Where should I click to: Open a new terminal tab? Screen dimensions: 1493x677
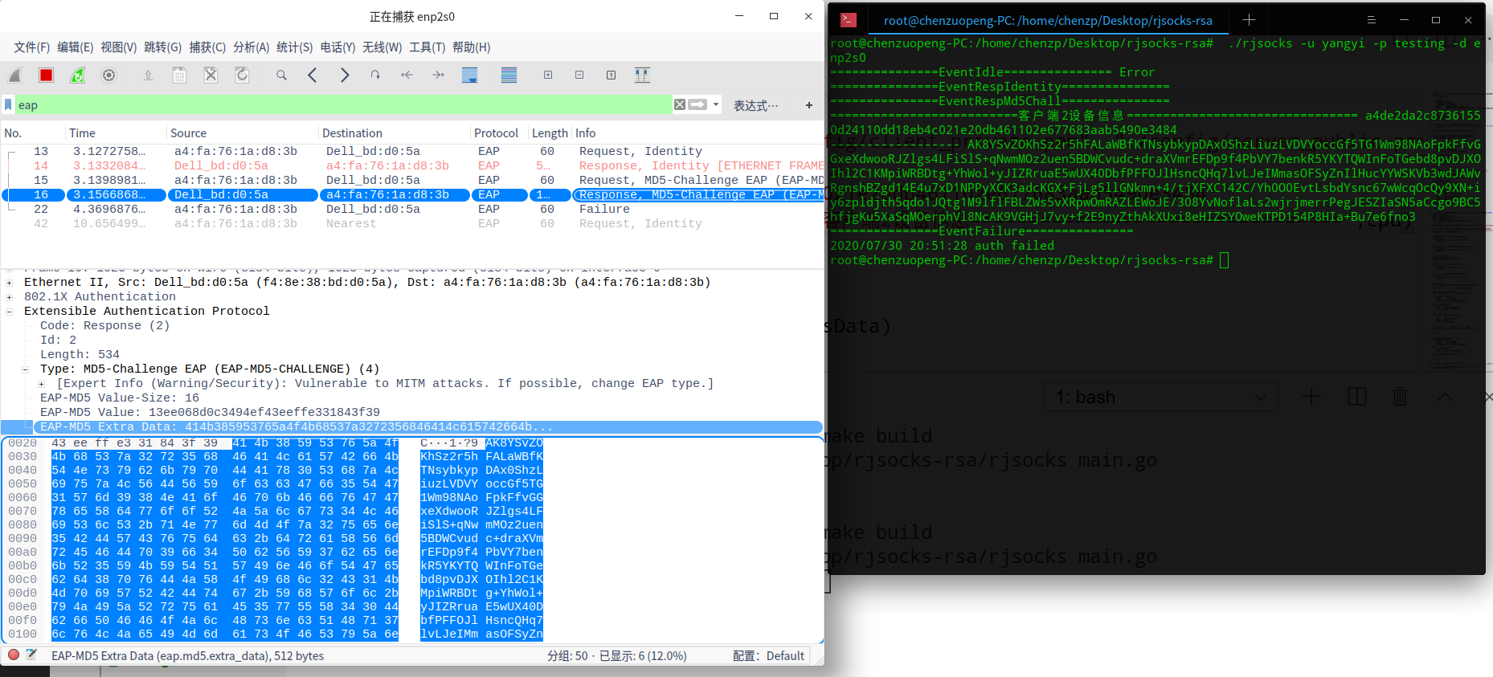(1249, 20)
